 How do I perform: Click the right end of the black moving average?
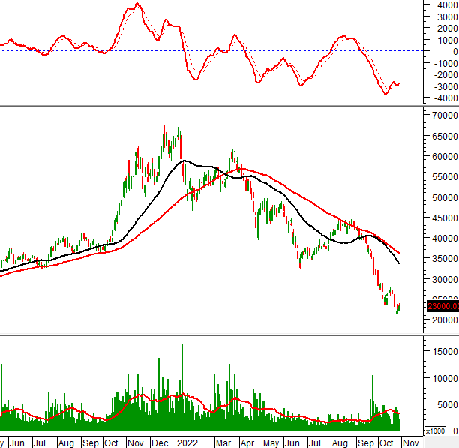point(398,263)
